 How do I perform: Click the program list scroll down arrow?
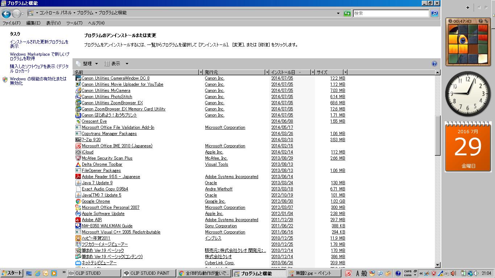click(x=438, y=265)
